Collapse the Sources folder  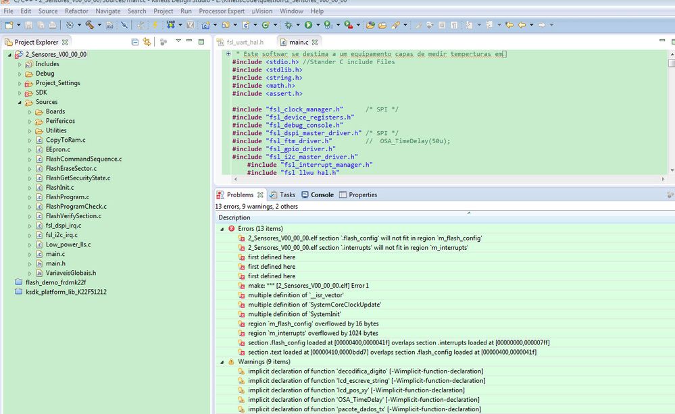20,103
